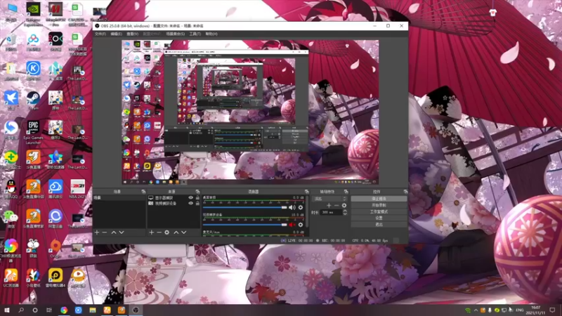This screenshot has height=316, width=562.
Task: Open the Edit menu in OBS
Action: click(116, 34)
